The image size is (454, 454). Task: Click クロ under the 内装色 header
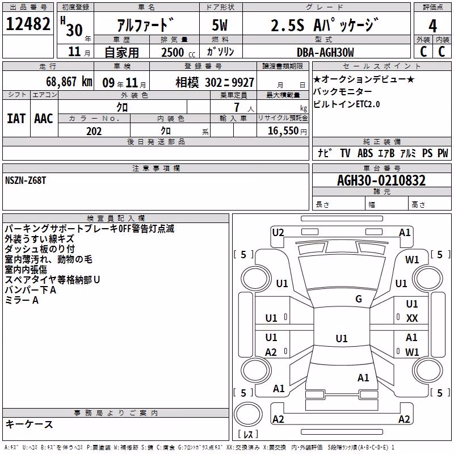click(x=166, y=131)
